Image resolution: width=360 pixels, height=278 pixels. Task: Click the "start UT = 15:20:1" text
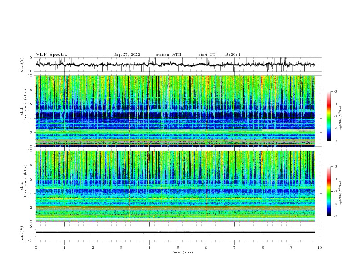point(220,55)
